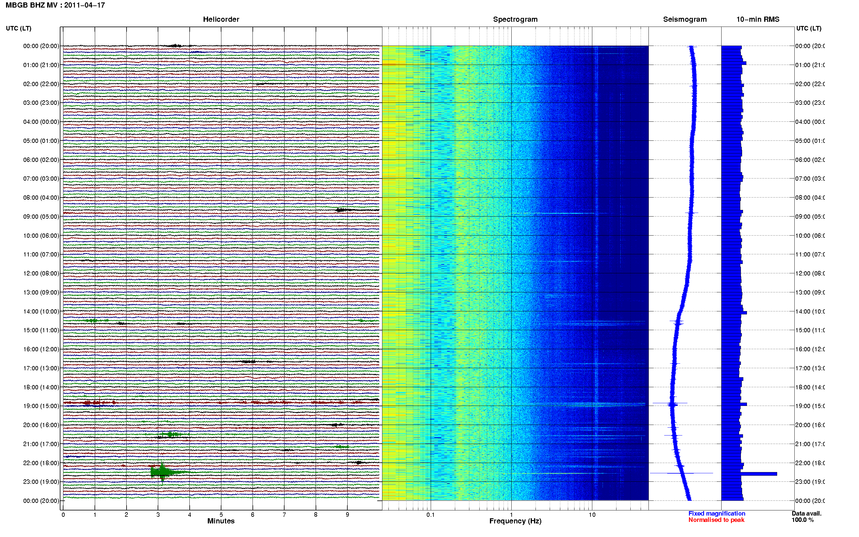The image size is (859, 537).
Task: Click left time label '16:00 (12:00)'
Action: [41, 349]
